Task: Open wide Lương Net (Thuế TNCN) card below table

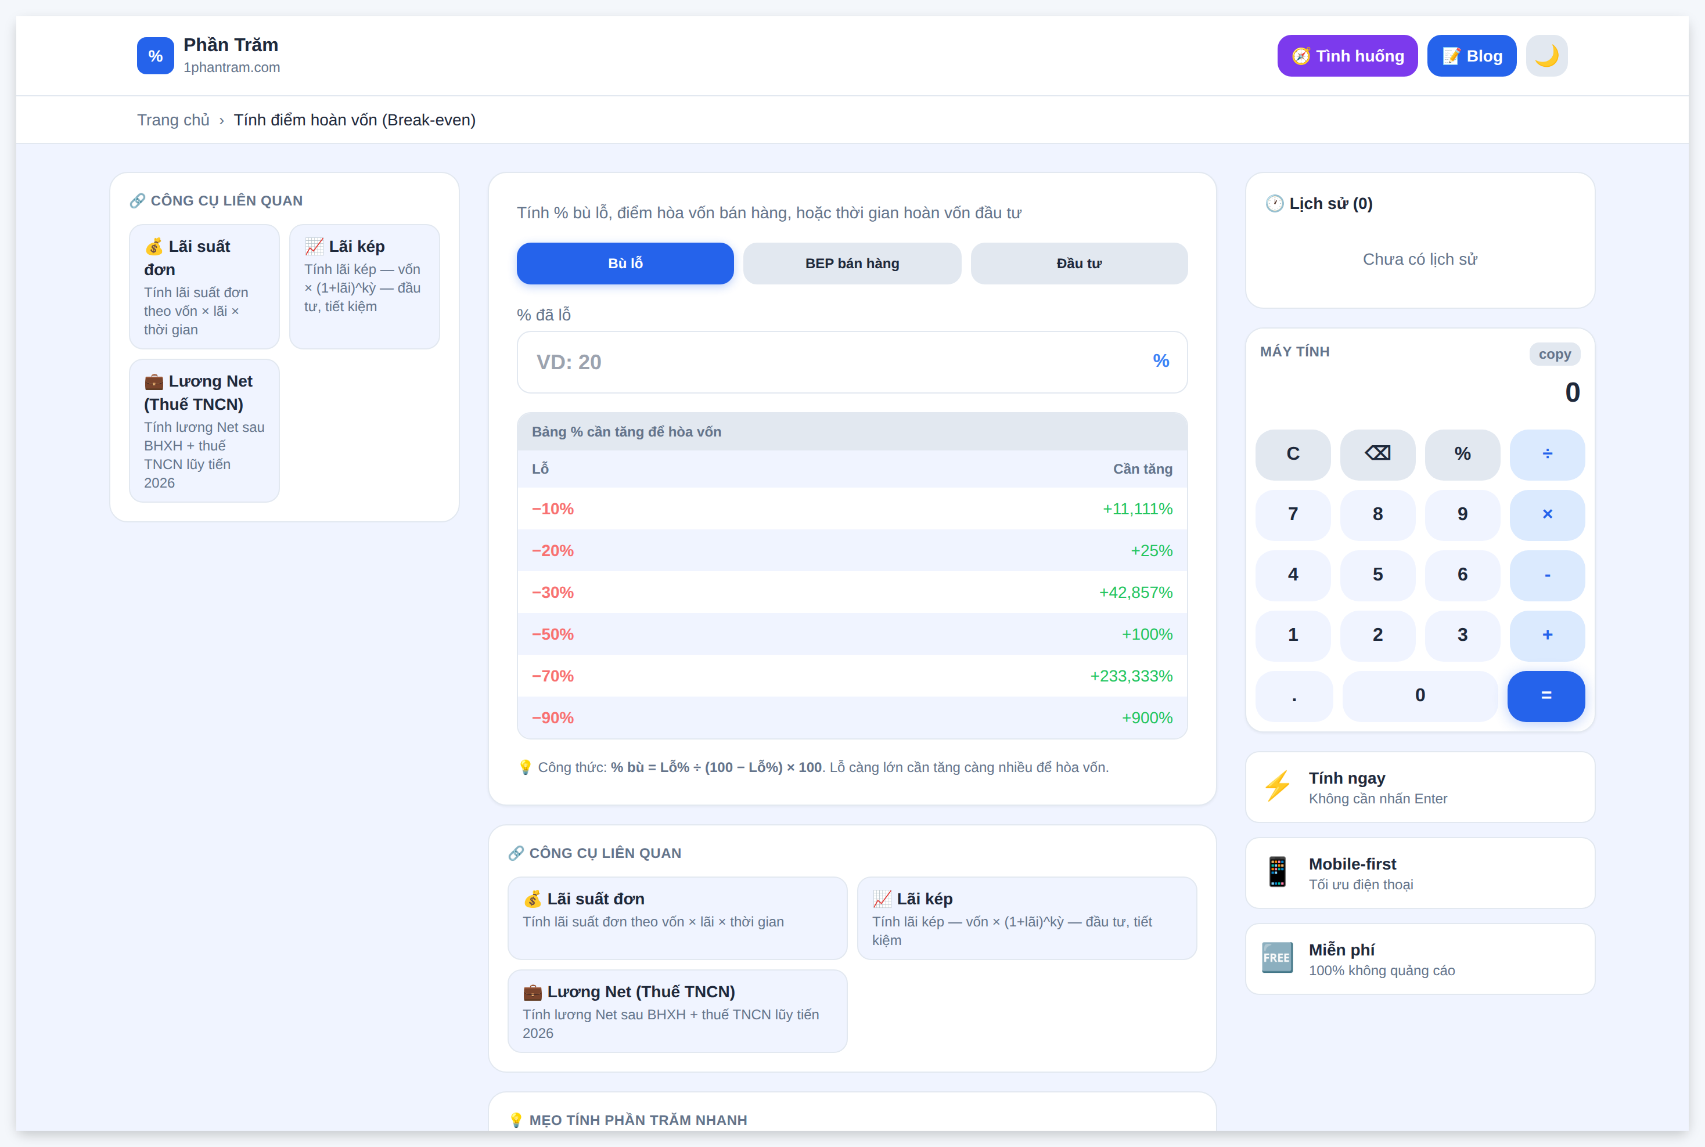Action: point(678,1011)
